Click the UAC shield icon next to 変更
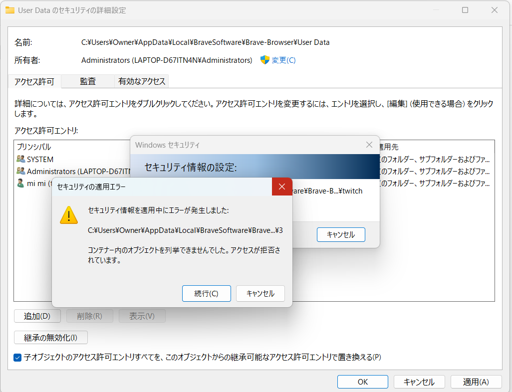 coord(265,60)
